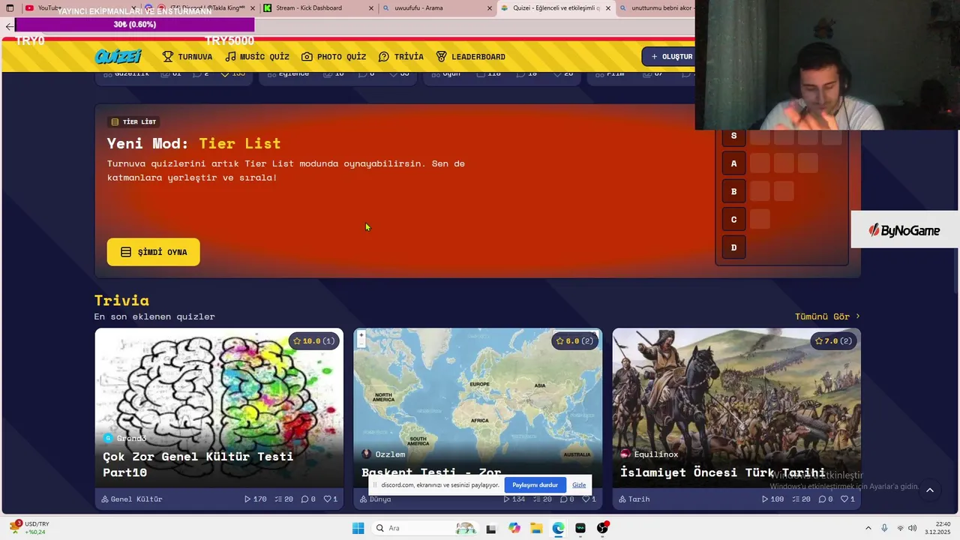This screenshot has width=960, height=540.
Task: Click Paylaşımı durdur to stop sharing
Action: click(x=535, y=485)
